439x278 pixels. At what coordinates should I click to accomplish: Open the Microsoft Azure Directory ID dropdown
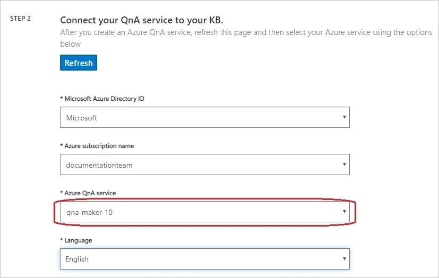205,117
